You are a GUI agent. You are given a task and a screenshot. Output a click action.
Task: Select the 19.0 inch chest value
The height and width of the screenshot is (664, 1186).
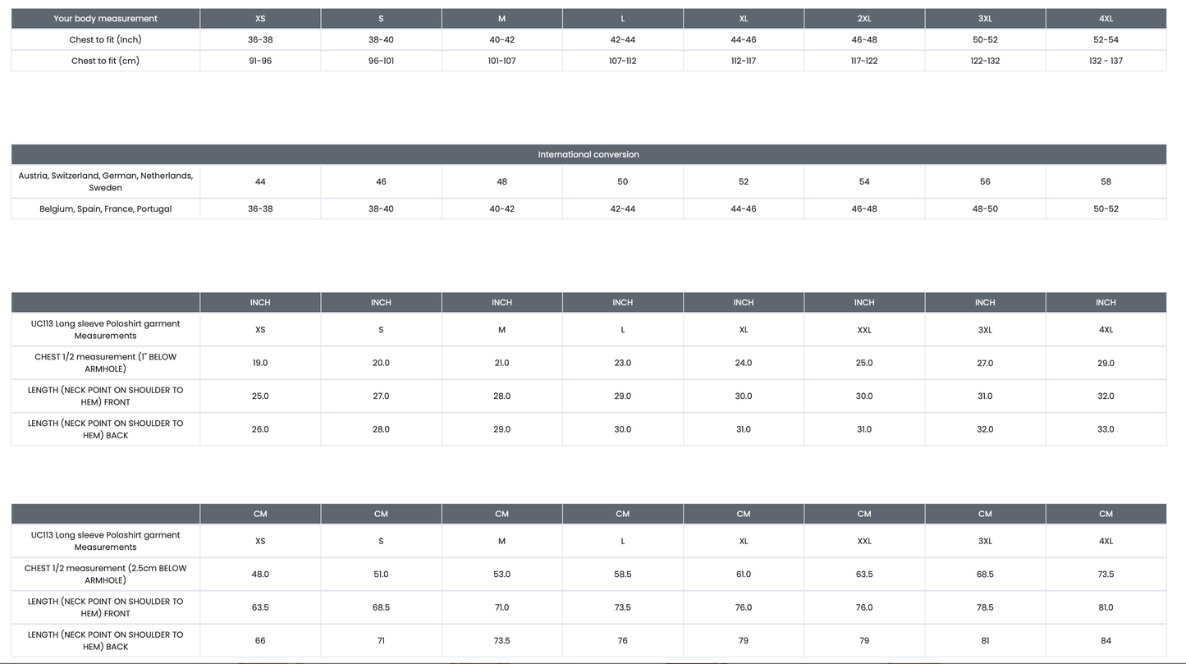coord(260,363)
